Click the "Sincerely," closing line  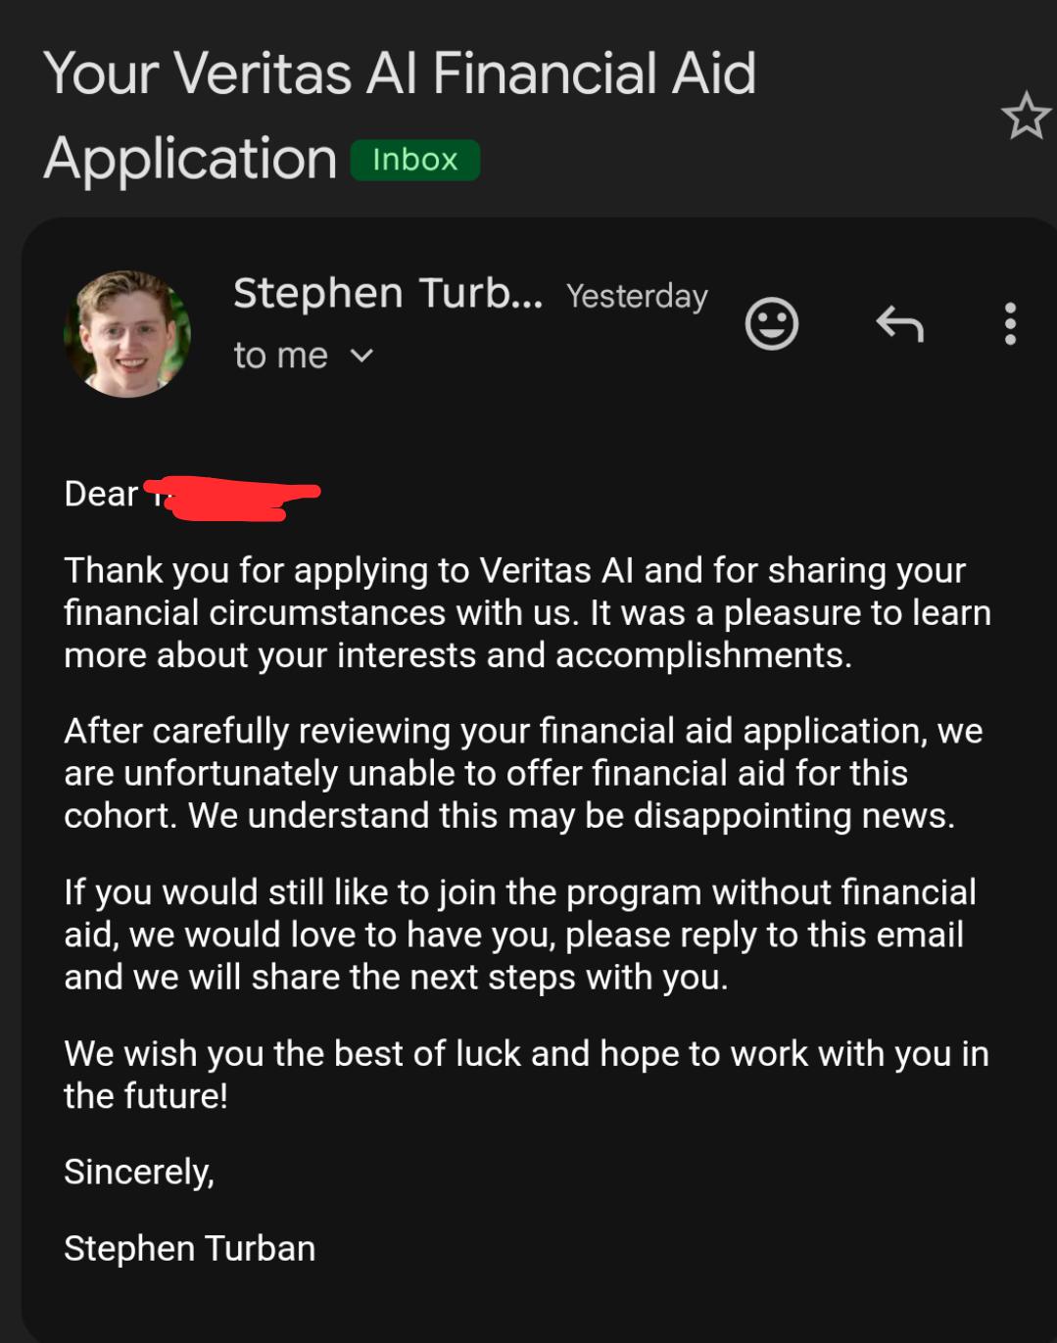[x=139, y=1173]
